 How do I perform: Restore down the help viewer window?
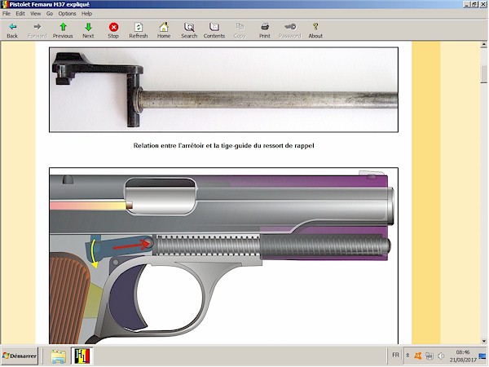click(x=474, y=4)
